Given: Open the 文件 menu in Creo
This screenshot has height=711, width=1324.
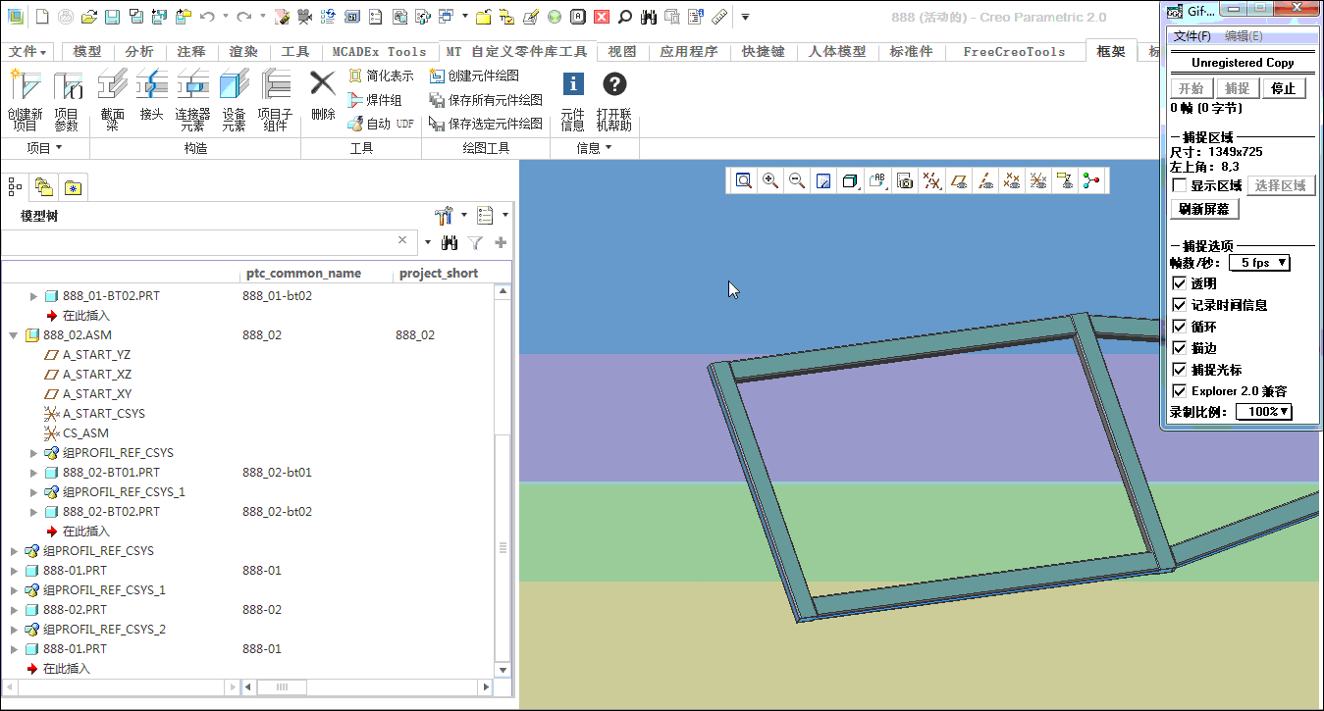Looking at the screenshot, I should [28, 52].
